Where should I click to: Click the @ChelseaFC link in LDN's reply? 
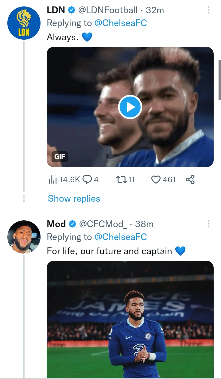121,23
